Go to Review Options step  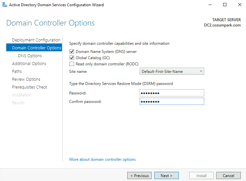(26, 79)
